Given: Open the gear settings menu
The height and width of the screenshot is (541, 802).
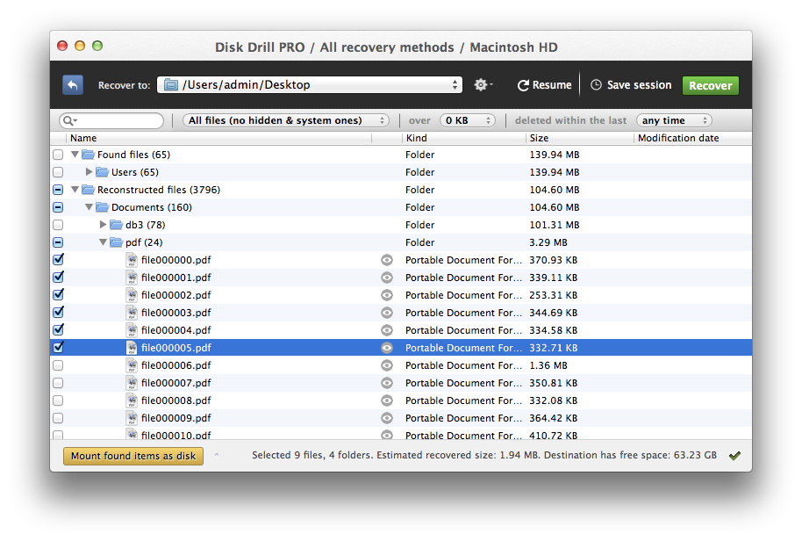Looking at the screenshot, I should [483, 85].
